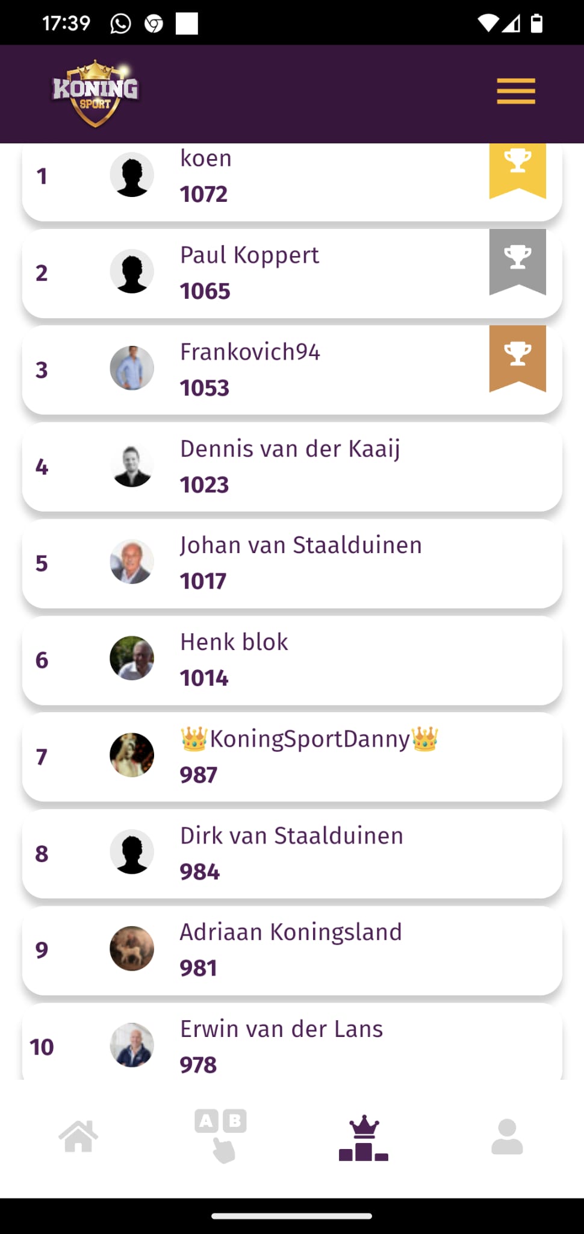Select Dirk van Staalduinen's name
The height and width of the screenshot is (1234, 584).
(291, 836)
